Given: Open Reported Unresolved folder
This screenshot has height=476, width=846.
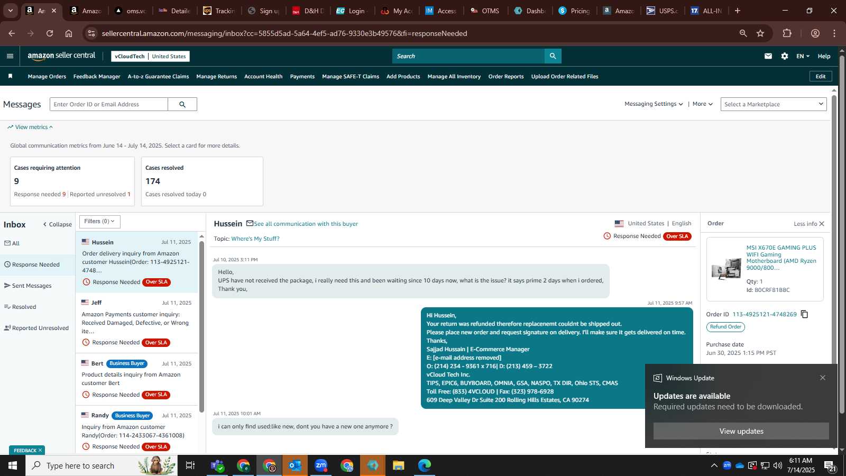Looking at the screenshot, I should click(x=37, y=328).
